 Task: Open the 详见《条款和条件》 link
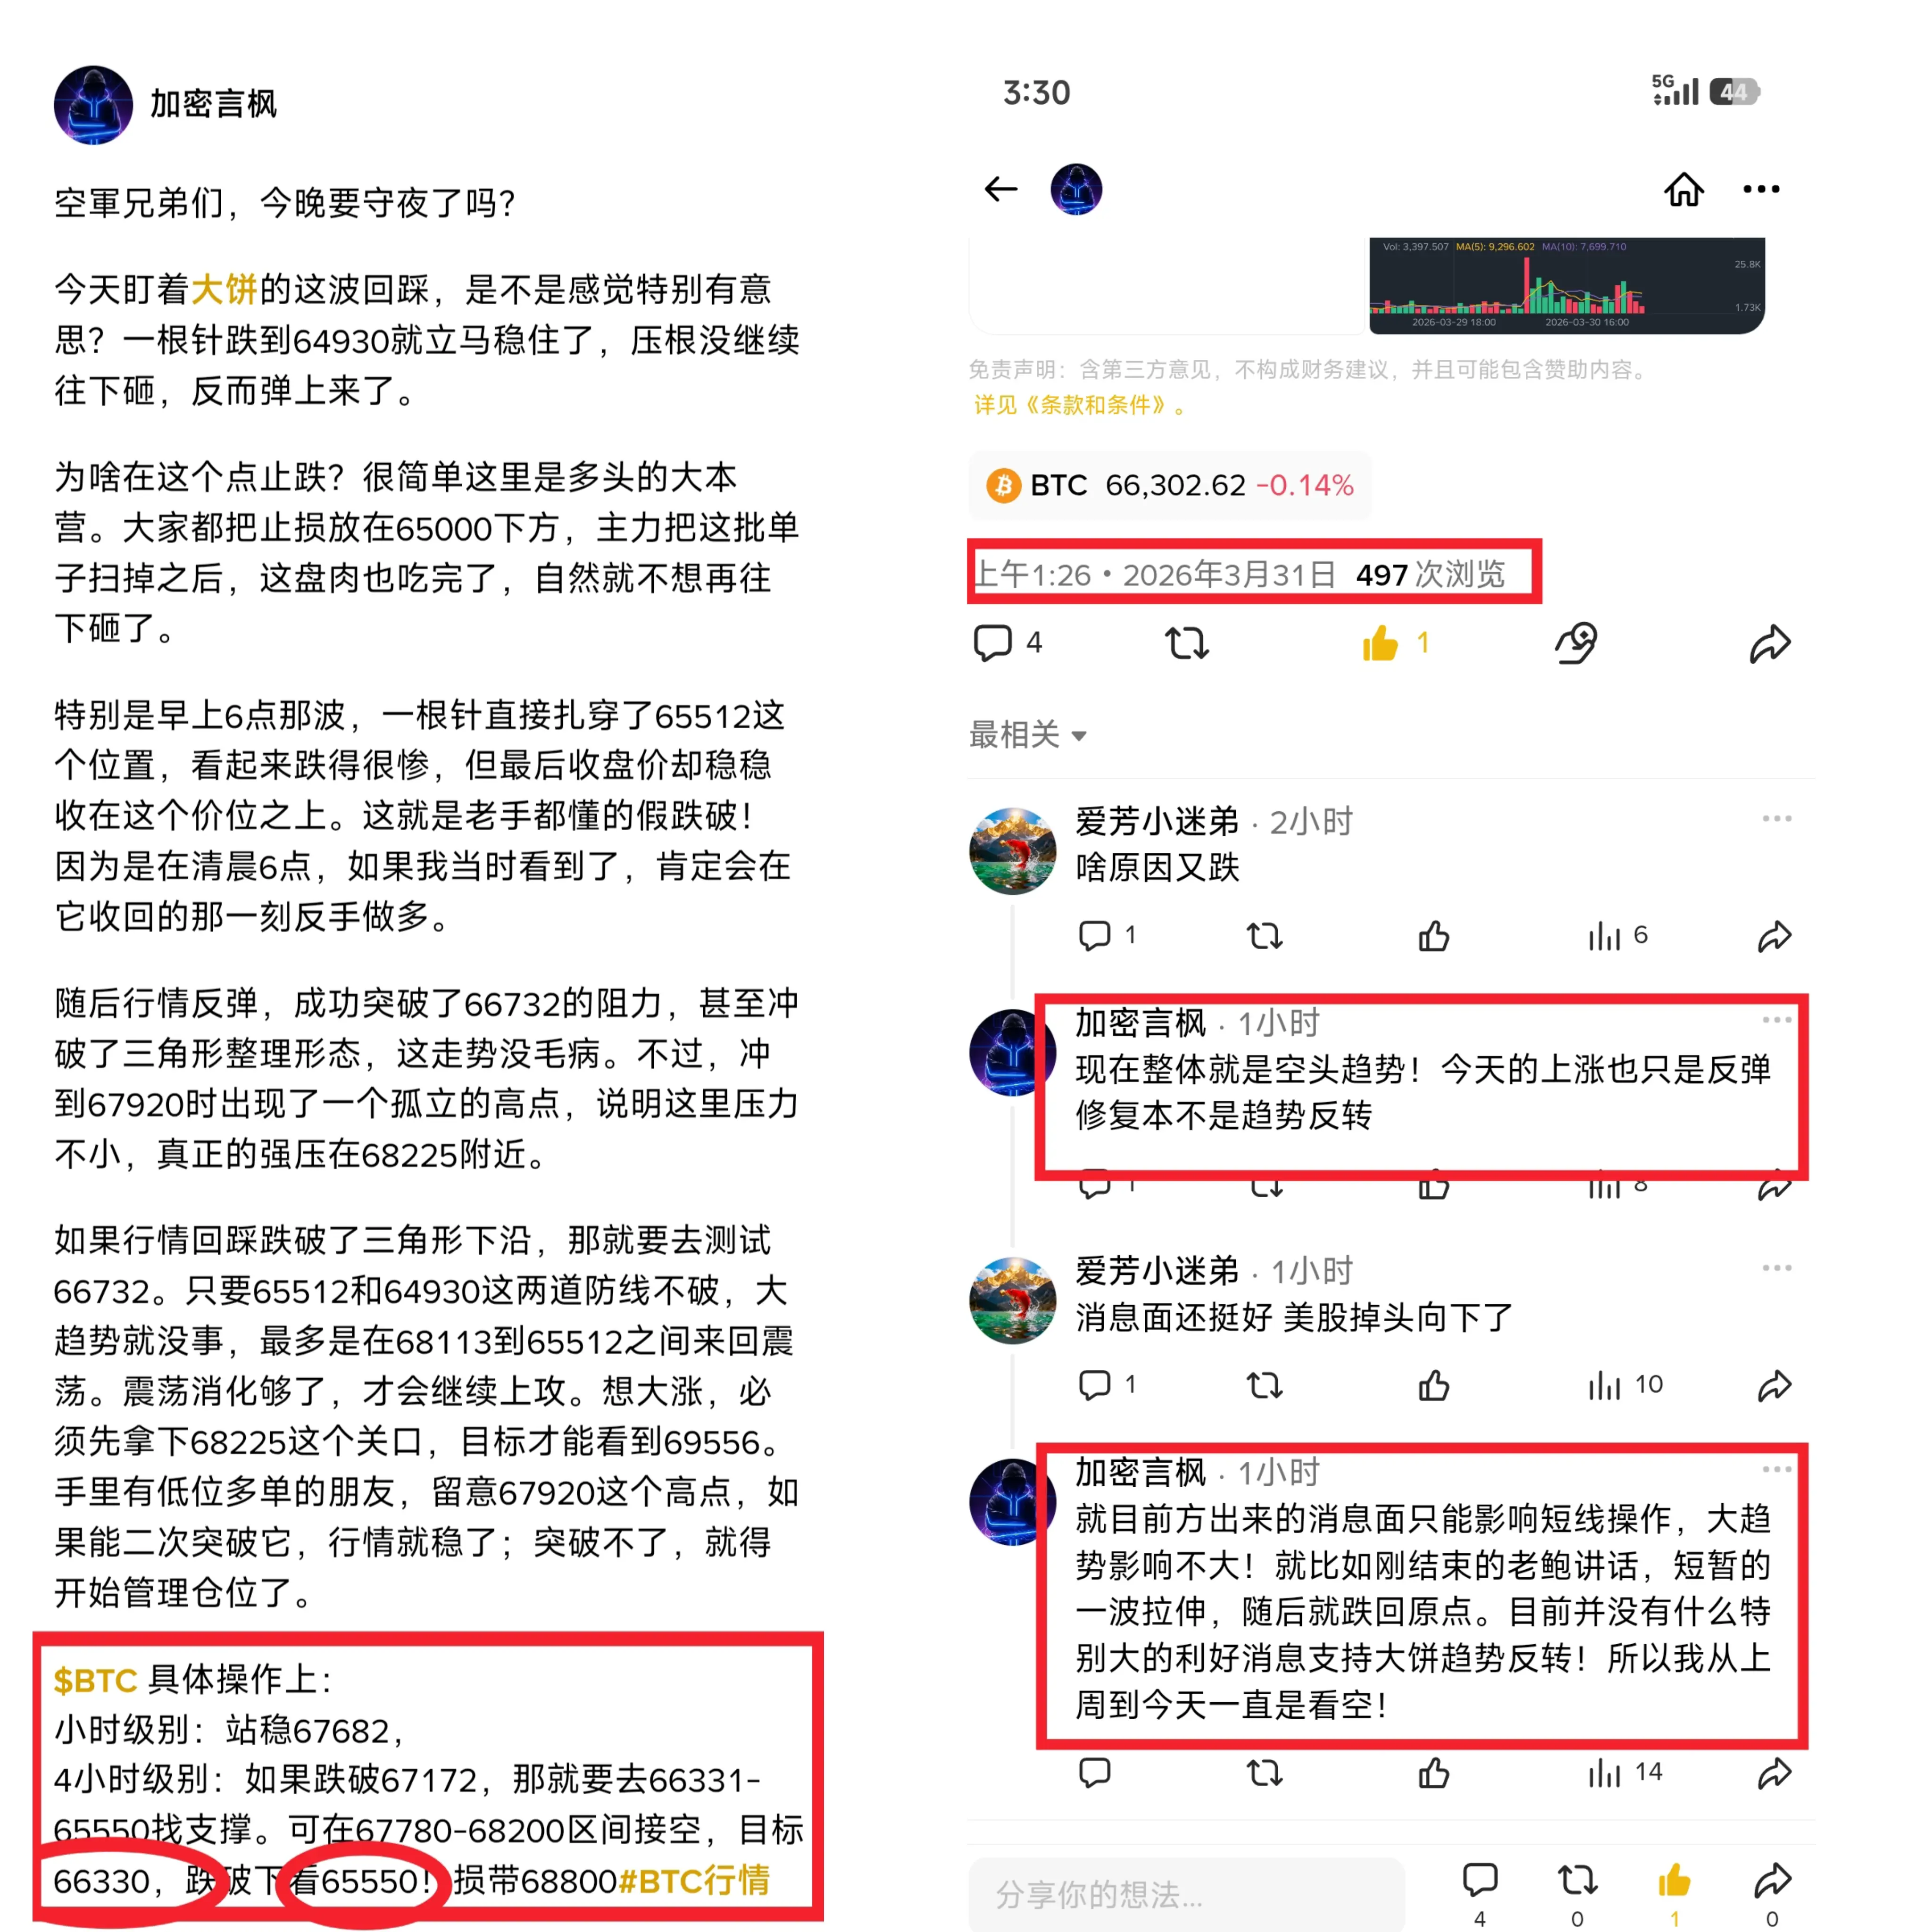[1080, 405]
